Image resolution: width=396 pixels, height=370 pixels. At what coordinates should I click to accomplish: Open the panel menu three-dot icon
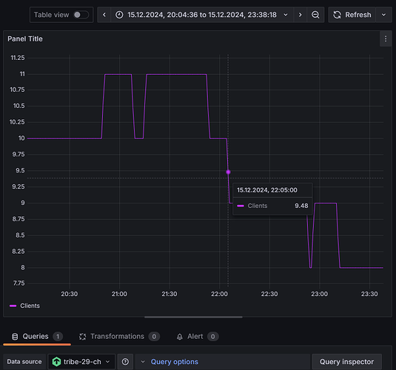386,38
